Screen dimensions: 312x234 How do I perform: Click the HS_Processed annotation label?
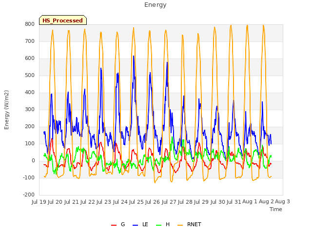63,20
